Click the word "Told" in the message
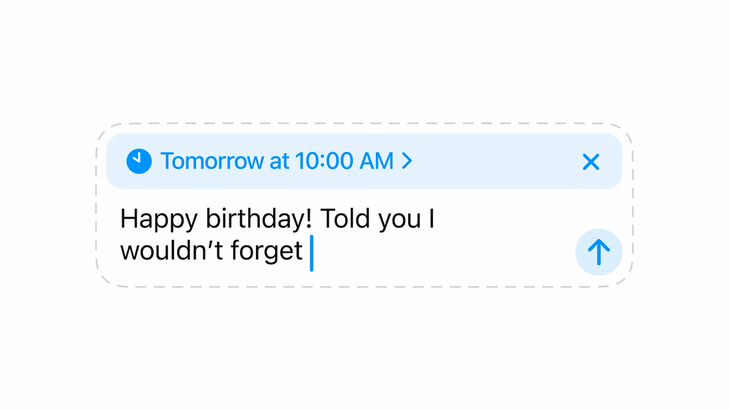729x410 pixels. coord(345,219)
